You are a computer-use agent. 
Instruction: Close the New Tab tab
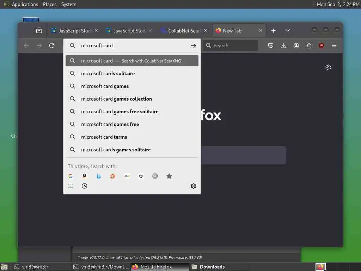(x=260, y=30)
